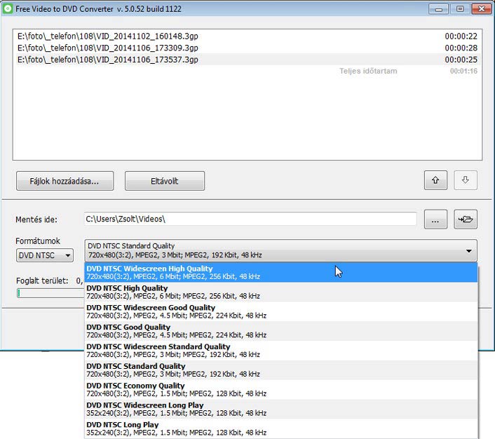The height and width of the screenshot is (439, 495).
Task: Click the Mentés ide path field
Action: click(250, 219)
